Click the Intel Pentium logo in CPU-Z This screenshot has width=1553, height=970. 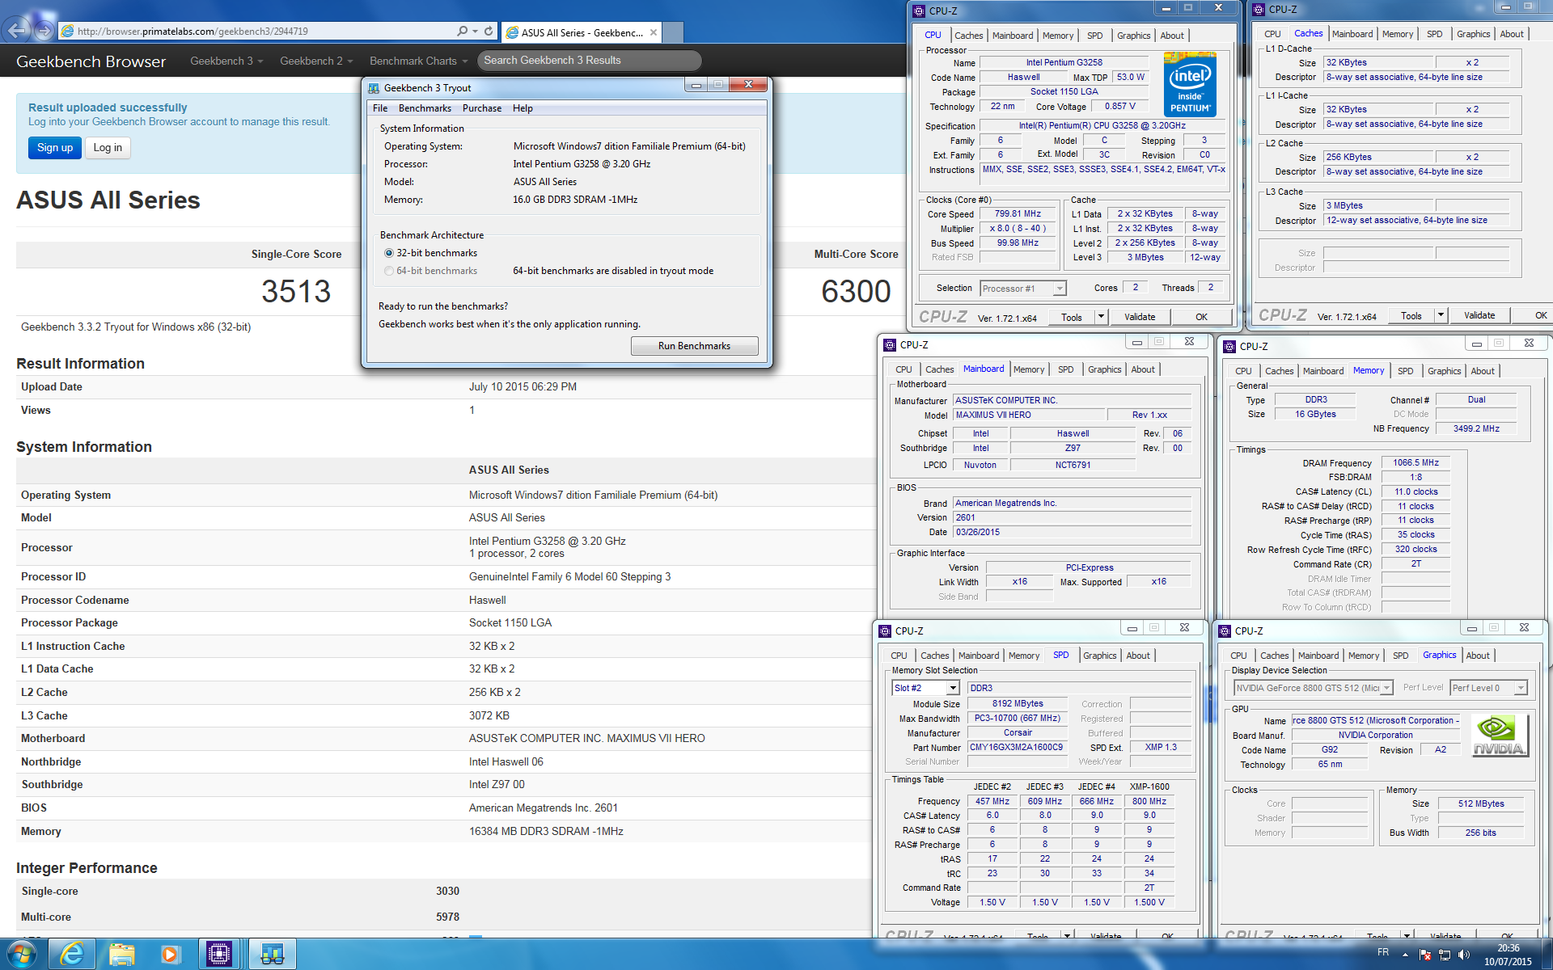[1190, 84]
